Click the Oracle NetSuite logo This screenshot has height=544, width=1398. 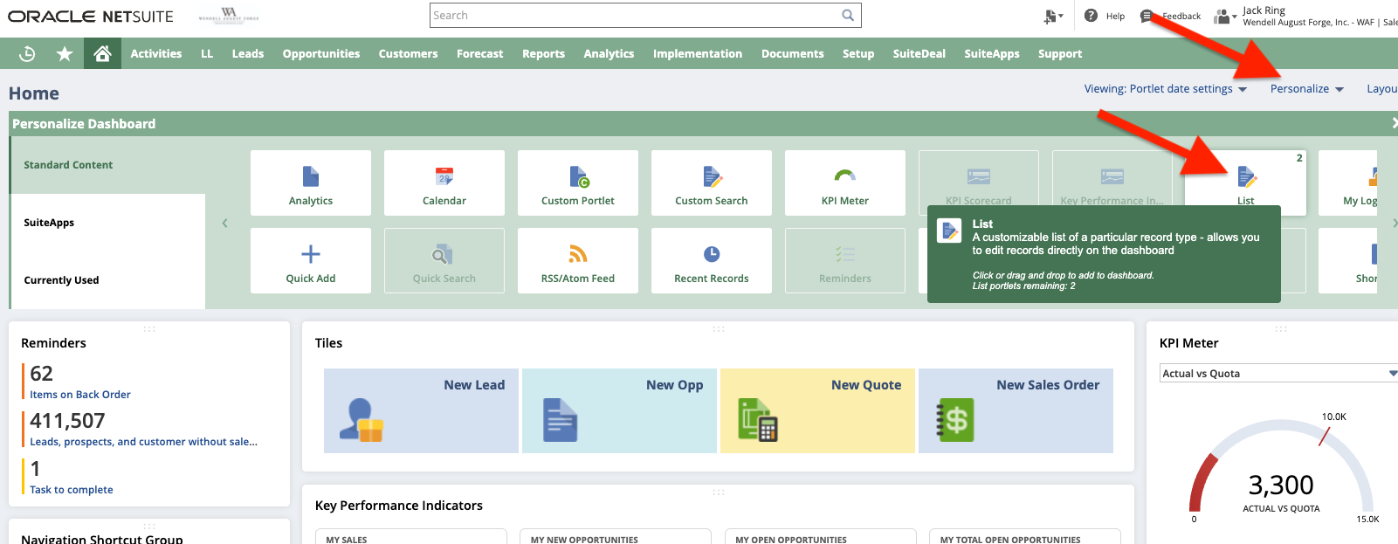[x=91, y=16]
